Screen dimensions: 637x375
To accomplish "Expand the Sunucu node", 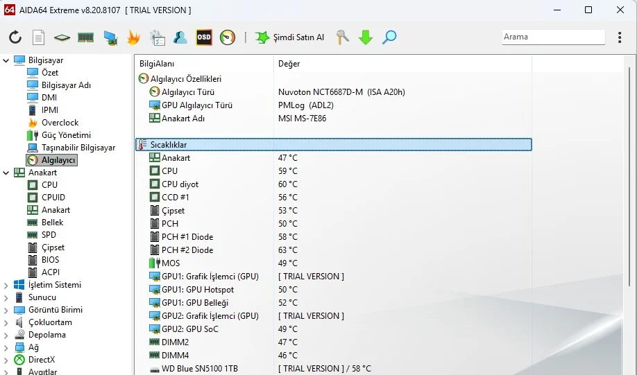I will (x=6, y=298).
